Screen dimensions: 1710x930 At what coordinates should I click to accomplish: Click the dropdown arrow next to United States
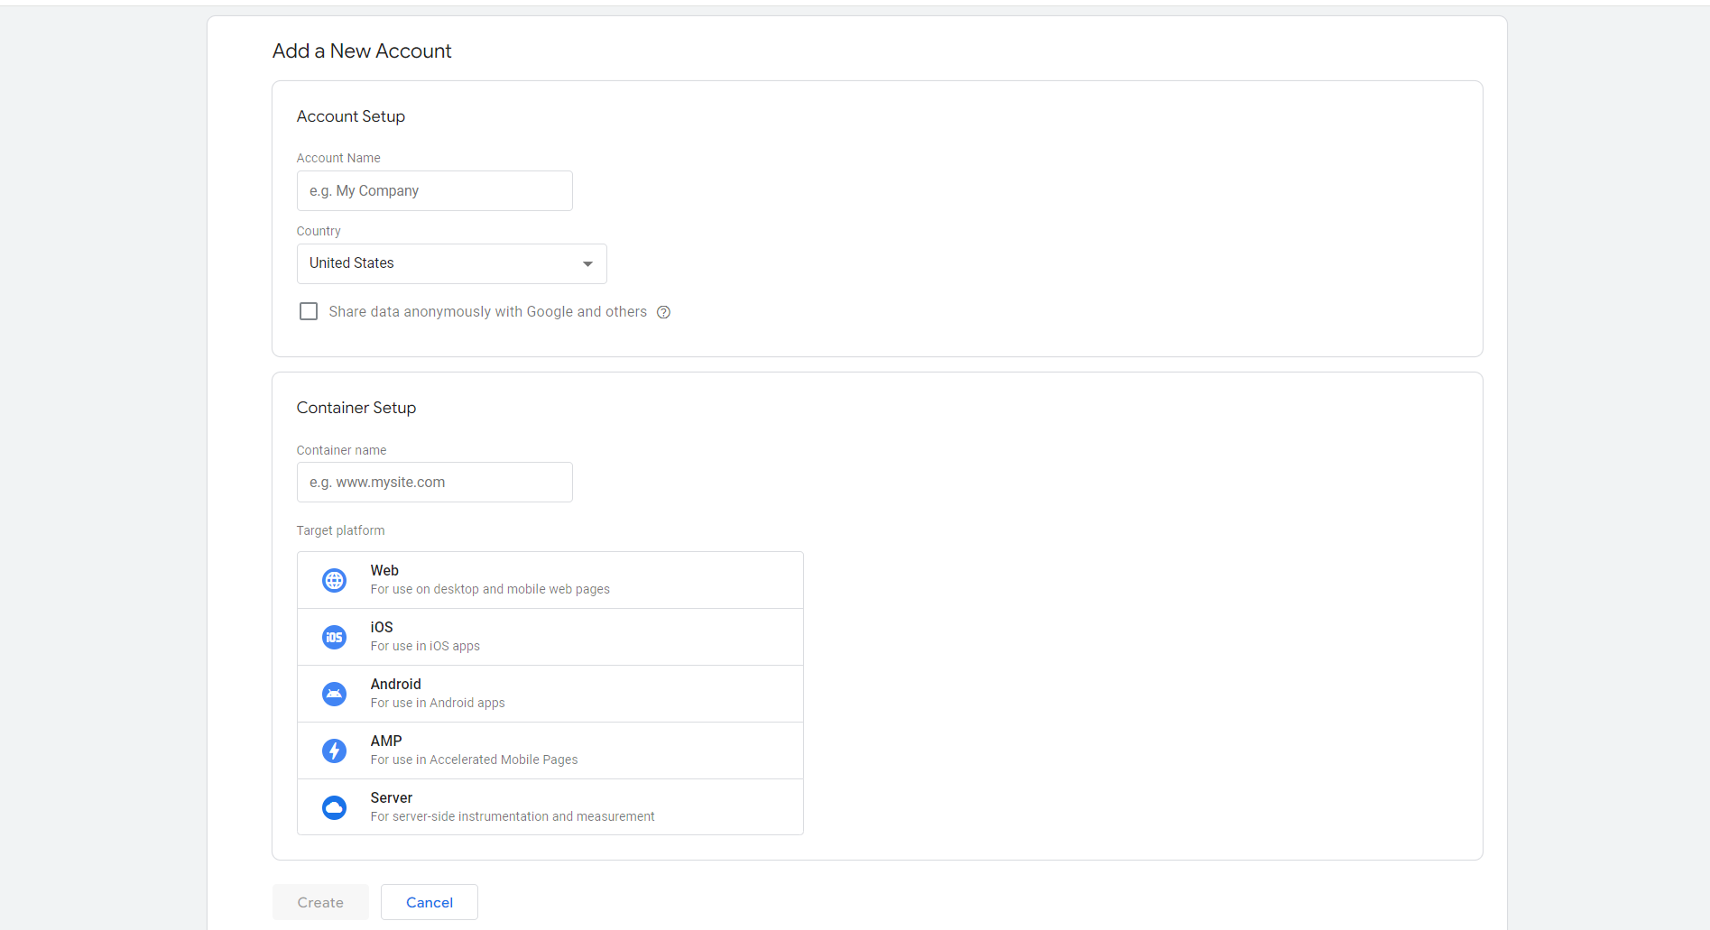[x=587, y=262]
